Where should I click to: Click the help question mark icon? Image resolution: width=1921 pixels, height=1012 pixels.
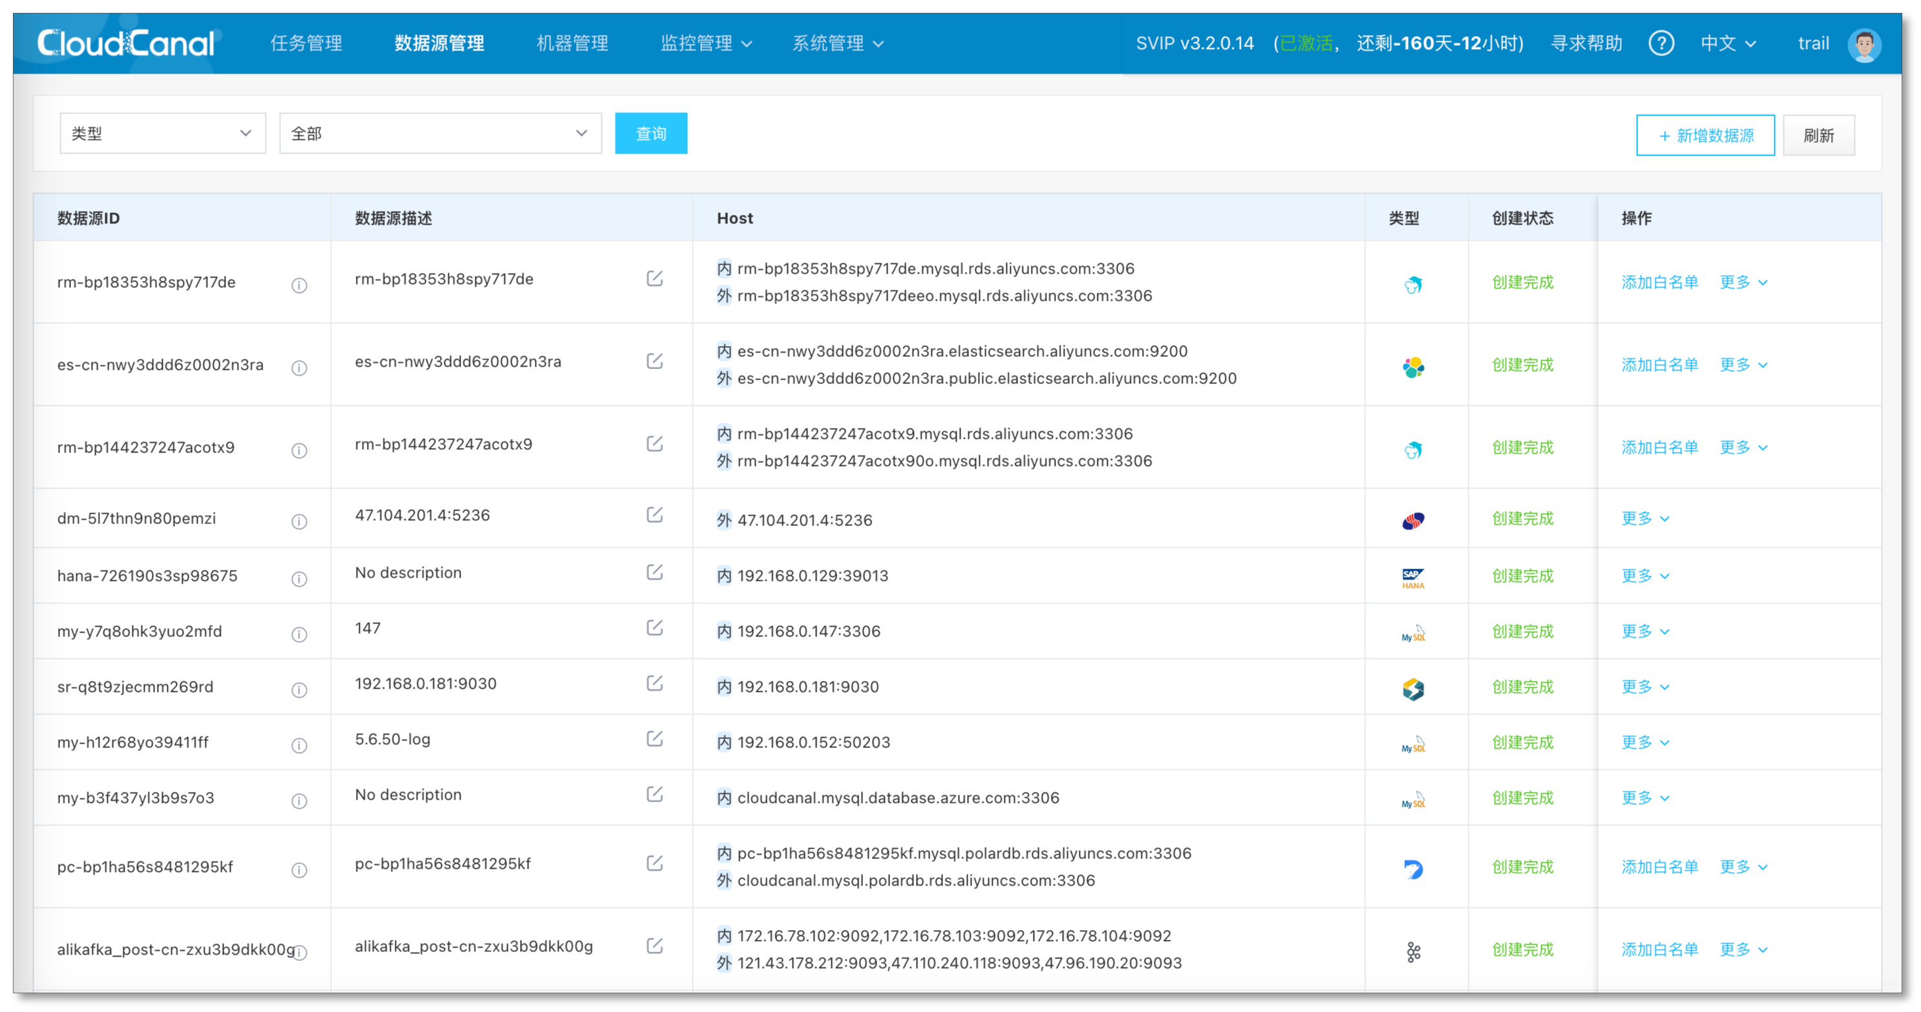pyautogui.click(x=1661, y=43)
